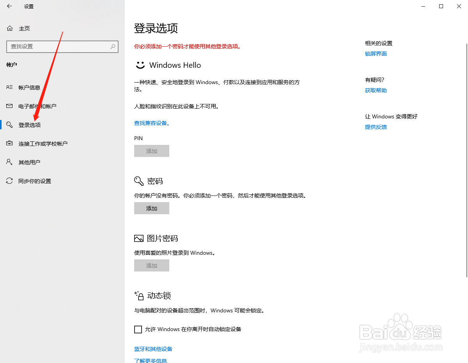The image size is (468, 363).
Task: Click 添加 button under 图片密码
Action: 152,266
